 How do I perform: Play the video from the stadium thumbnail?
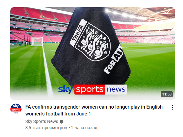click(x=93, y=53)
